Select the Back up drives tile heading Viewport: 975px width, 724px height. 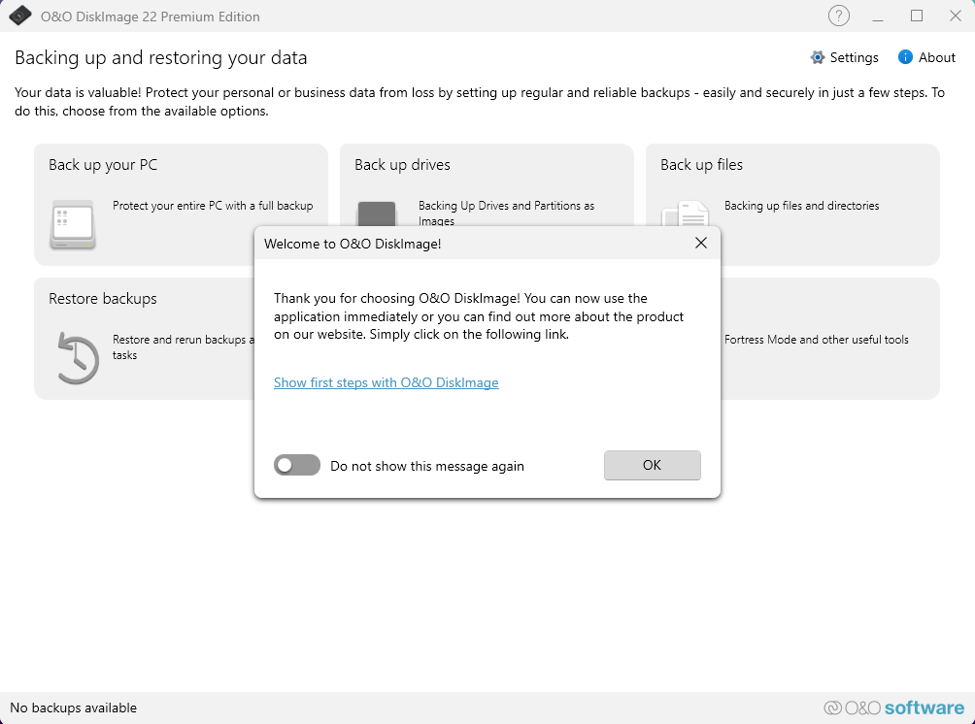coord(402,165)
